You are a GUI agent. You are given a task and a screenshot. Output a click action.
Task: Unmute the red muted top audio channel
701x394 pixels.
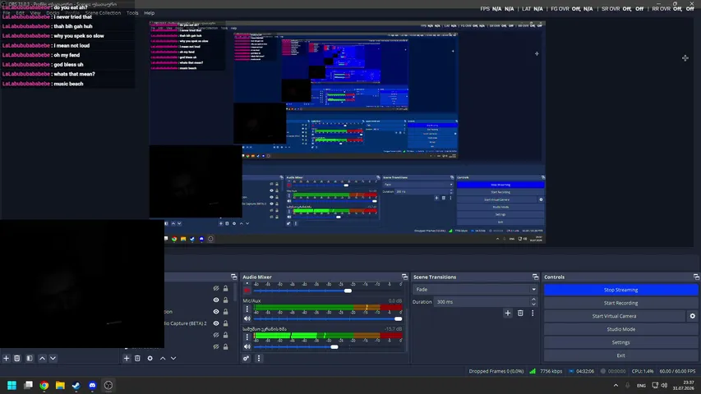tap(247, 291)
